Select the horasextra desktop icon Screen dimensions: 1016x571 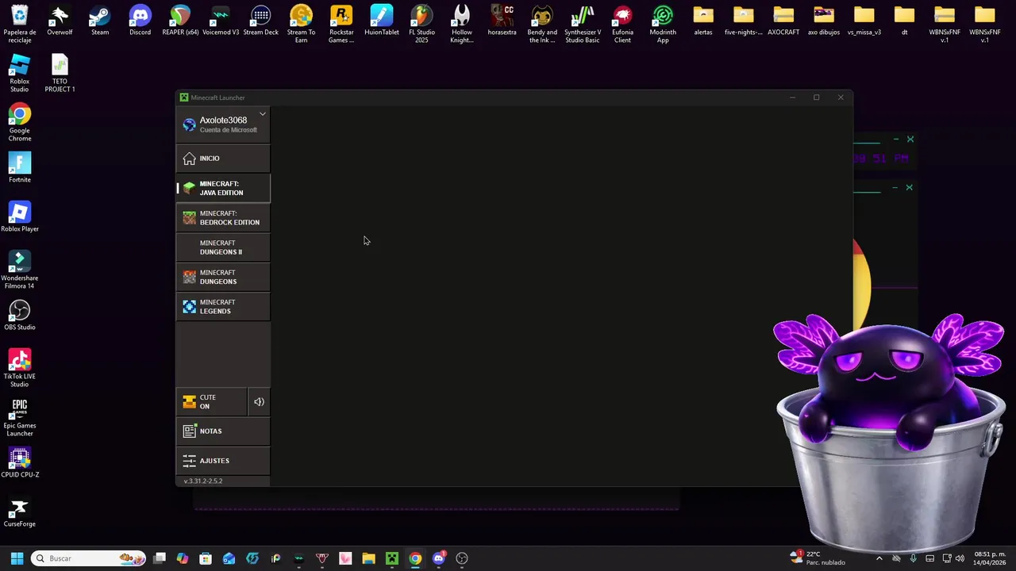point(502,21)
